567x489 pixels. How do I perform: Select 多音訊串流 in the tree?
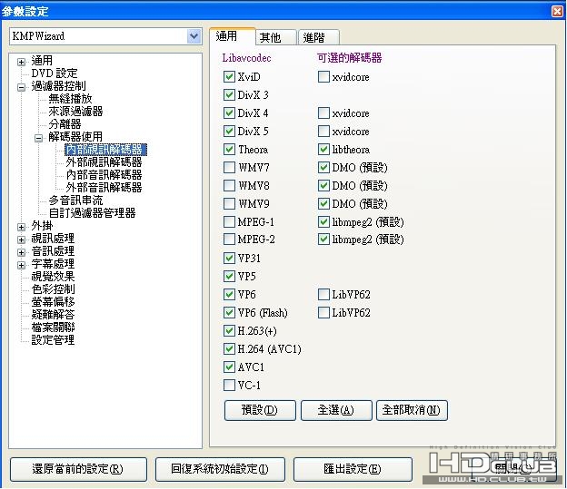tap(75, 200)
